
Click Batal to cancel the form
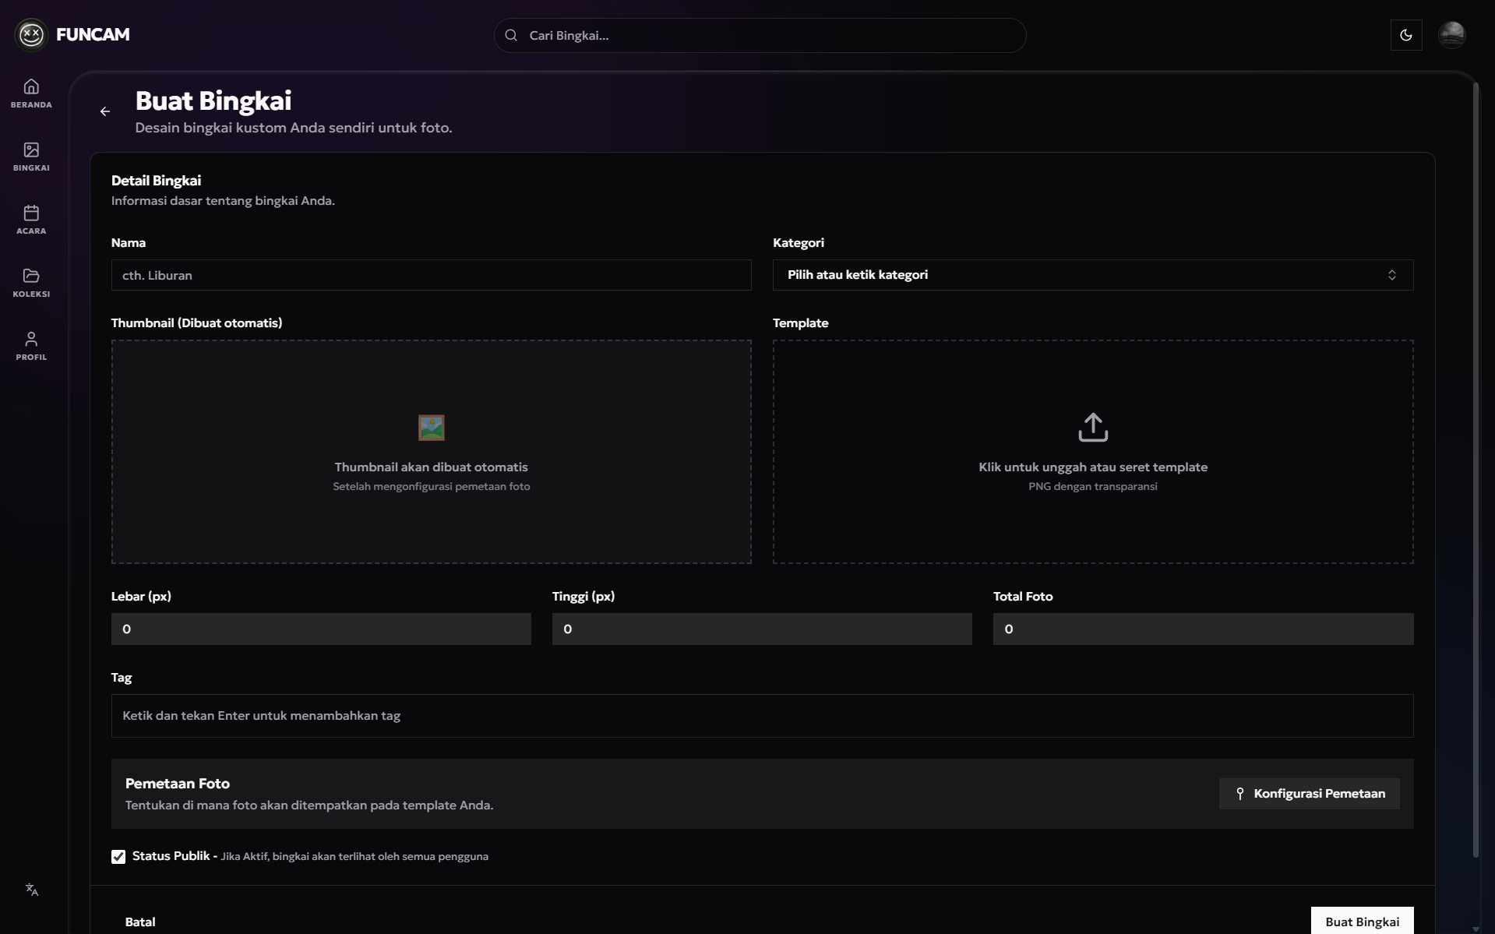(140, 922)
